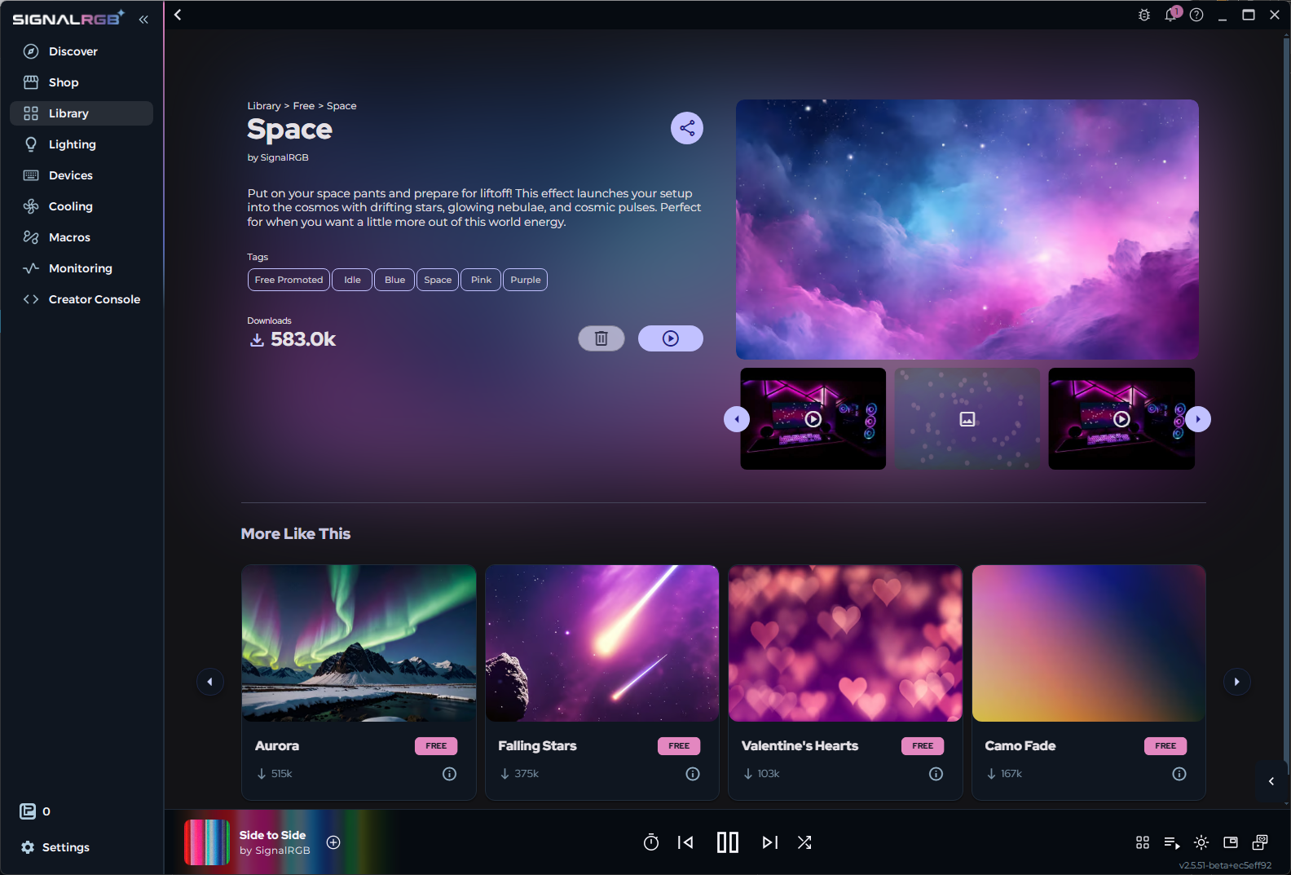1291x875 pixels.
Task: Click the Space tag
Action: pos(438,280)
